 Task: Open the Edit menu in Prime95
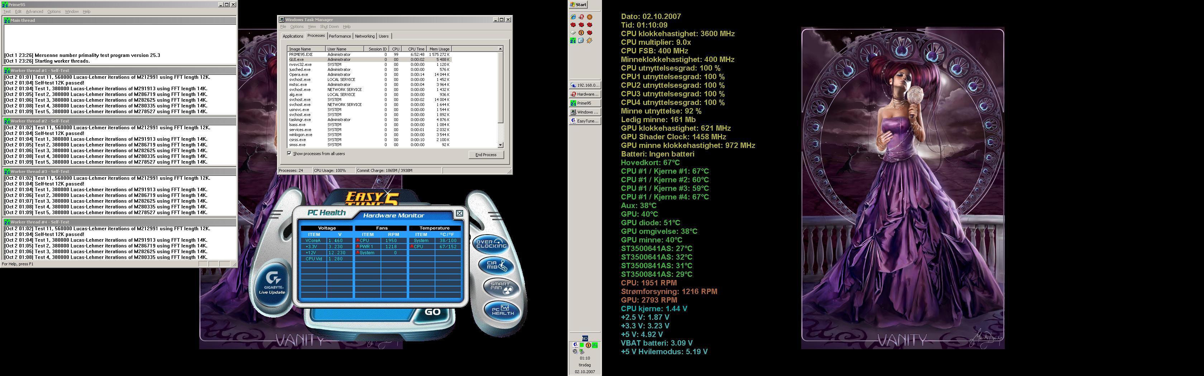click(18, 12)
